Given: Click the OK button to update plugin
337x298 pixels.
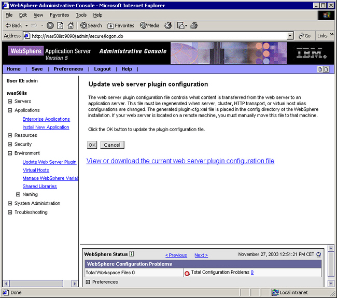Looking at the screenshot, I should coord(92,145).
